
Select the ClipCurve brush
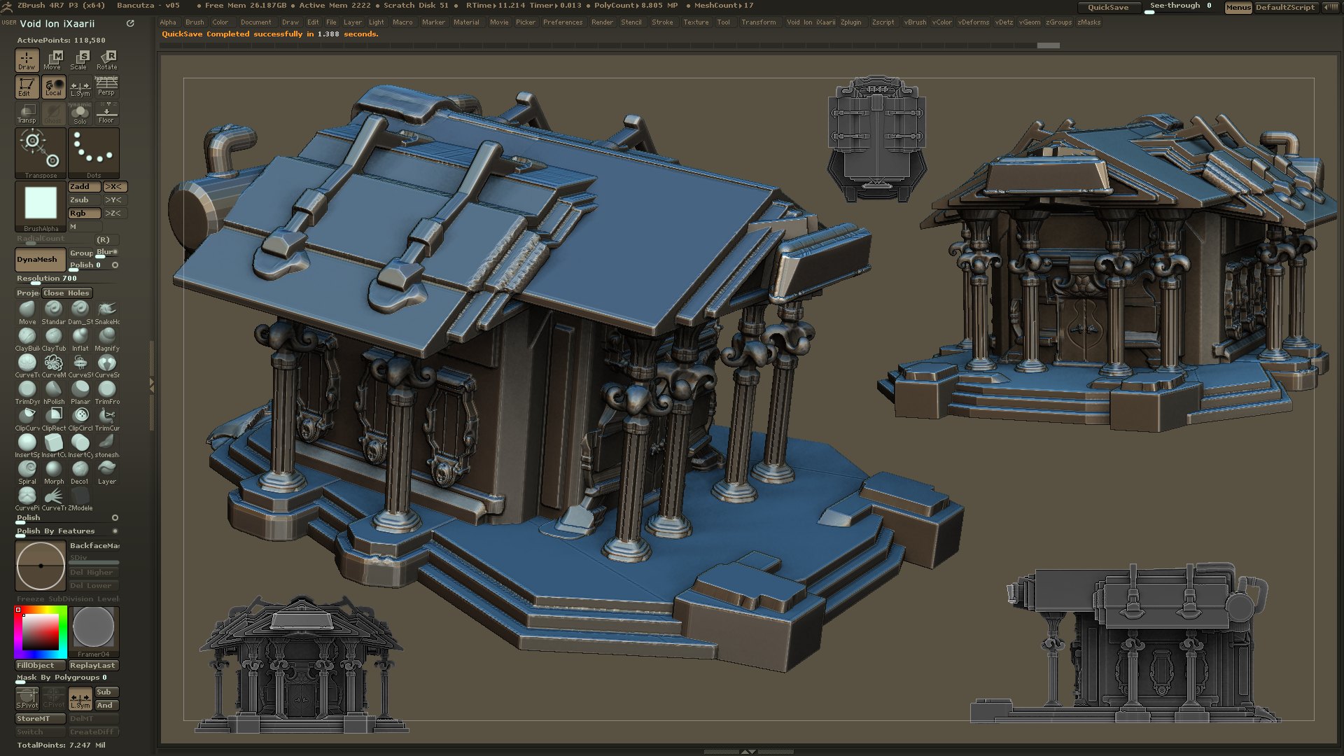(27, 416)
